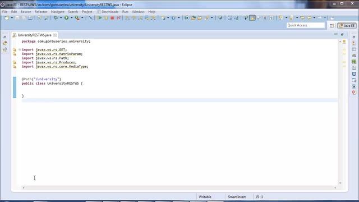Click the Save toolbar icon
Image resolution: width=359 pixels, height=202 pixels.
[x=17, y=18]
